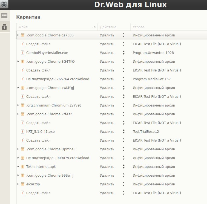Expand .com.google.Chrome.SG4TKO archive tree
The width and height of the screenshot is (207, 204).
[18, 61]
